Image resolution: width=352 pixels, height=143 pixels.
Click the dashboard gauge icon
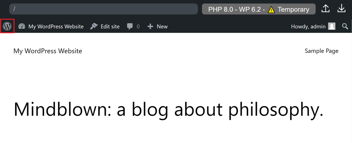[22, 26]
